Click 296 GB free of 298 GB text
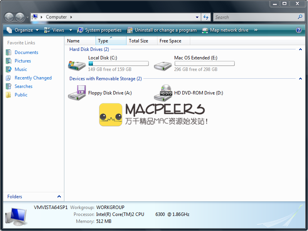The height and width of the screenshot is (231, 308). click(196, 69)
